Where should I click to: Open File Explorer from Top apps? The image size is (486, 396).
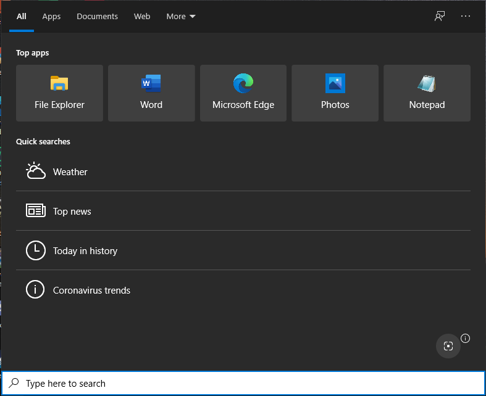point(59,93)
